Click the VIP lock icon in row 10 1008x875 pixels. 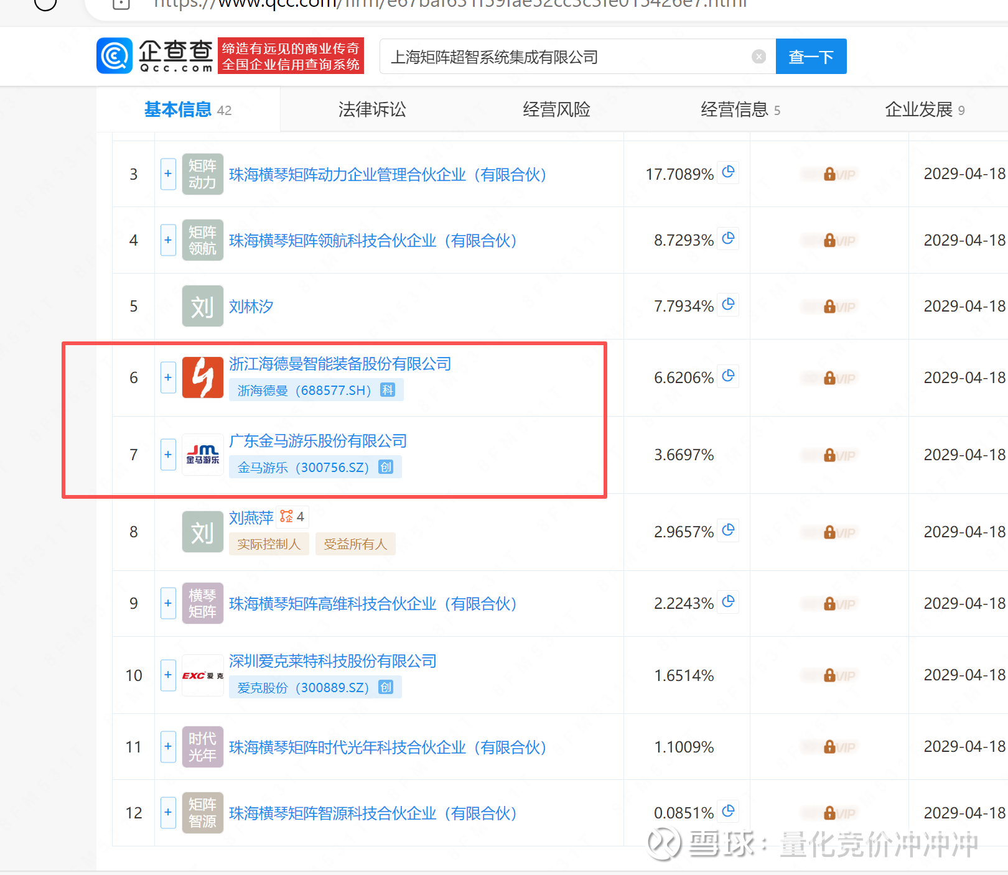829,675
